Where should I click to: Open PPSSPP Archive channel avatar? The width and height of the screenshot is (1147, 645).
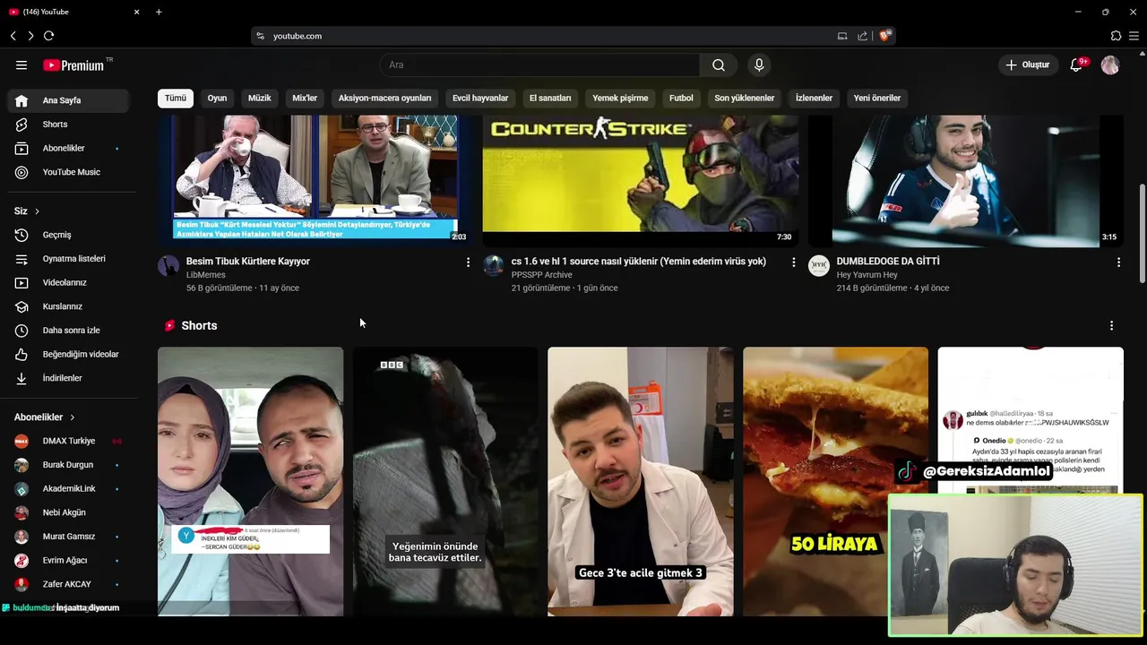pyautogui.click(x=494, y=265)
